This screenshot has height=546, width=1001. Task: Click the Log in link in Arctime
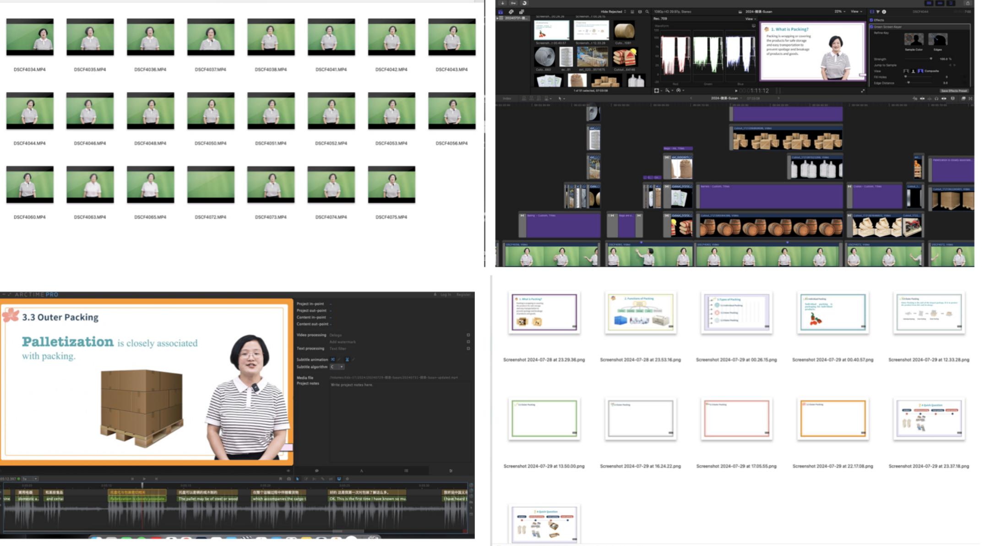tap(446, 294)
